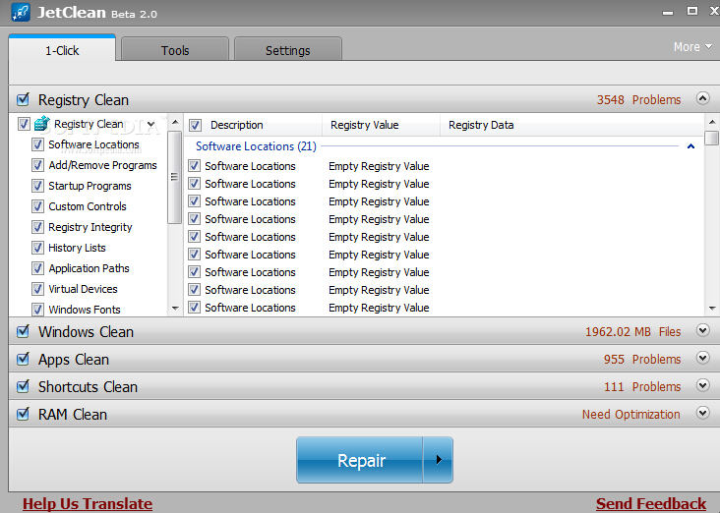Click the category tree scroll up arrow
This screenshot has width=720, height=513.
[x=175, y=122]
